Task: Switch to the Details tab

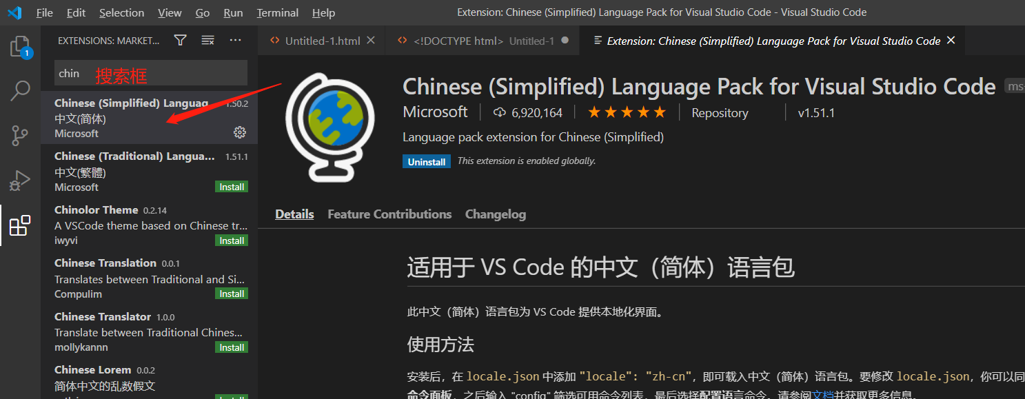Action: point(294,214)
